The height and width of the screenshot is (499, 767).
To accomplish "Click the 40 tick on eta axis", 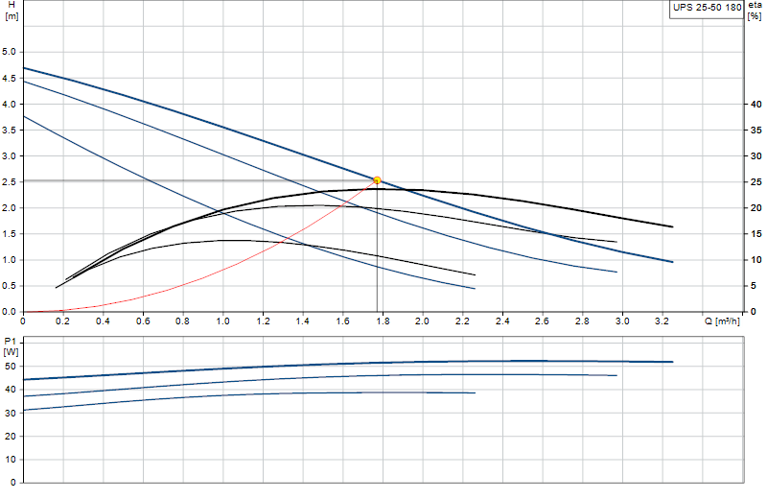I will [x=756, y=104].
